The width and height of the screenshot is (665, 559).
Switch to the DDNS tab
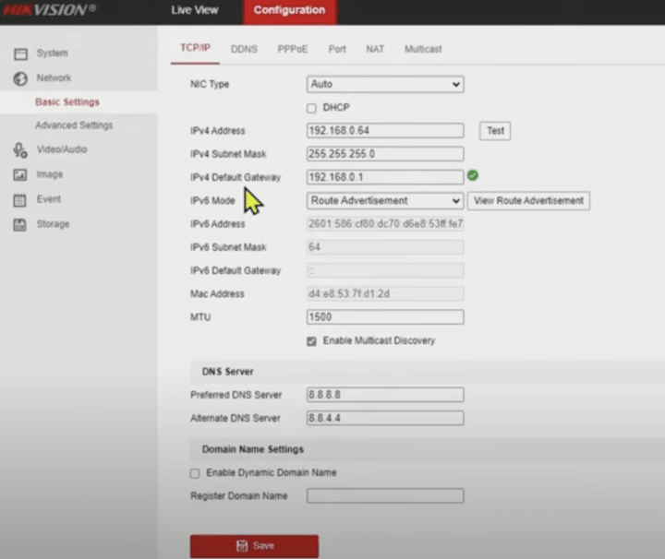(244, 49)
